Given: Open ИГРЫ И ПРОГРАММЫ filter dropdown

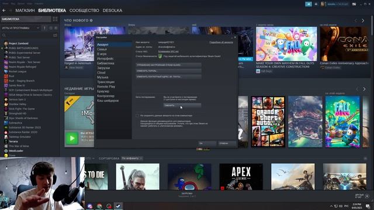Looking at the screenshot, I should (20, 28).
